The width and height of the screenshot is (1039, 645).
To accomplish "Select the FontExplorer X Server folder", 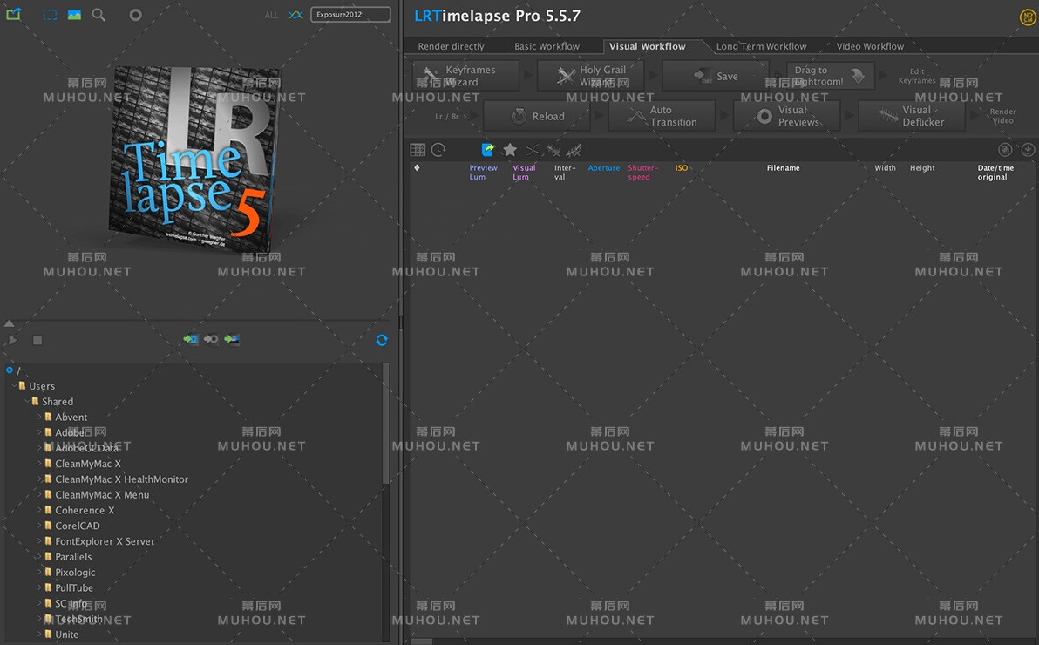I will pos(99,541).
